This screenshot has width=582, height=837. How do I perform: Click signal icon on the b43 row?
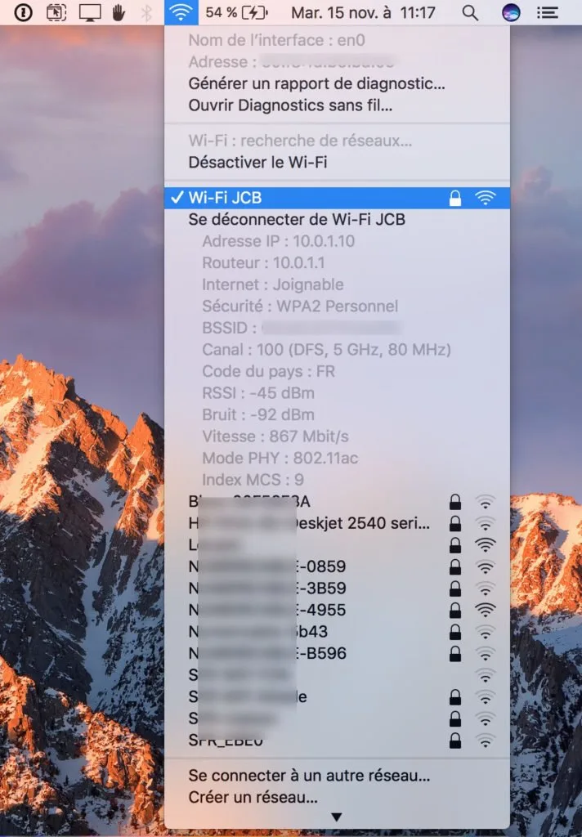485,632
